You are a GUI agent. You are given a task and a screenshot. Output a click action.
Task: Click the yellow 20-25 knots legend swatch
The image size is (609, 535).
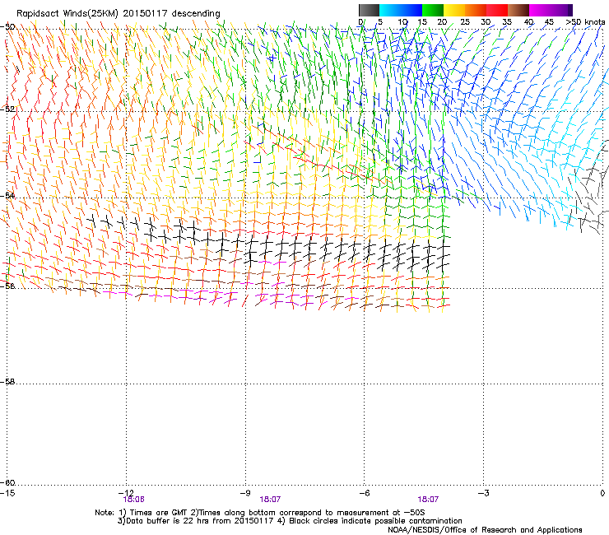coord(454,10)
